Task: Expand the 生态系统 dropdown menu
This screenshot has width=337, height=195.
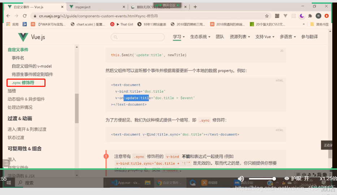Action: (x=200, y=37)
